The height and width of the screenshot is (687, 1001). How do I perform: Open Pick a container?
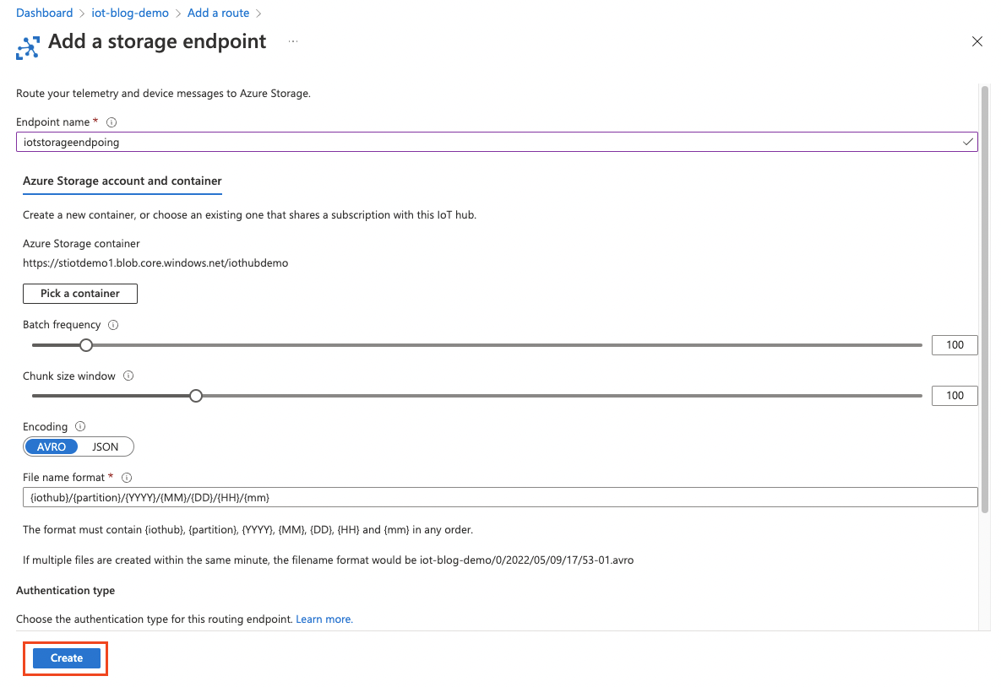79,293
